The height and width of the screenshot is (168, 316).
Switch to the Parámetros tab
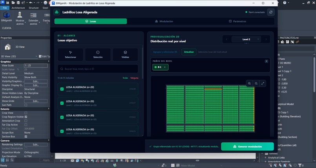tap(237, 21)
